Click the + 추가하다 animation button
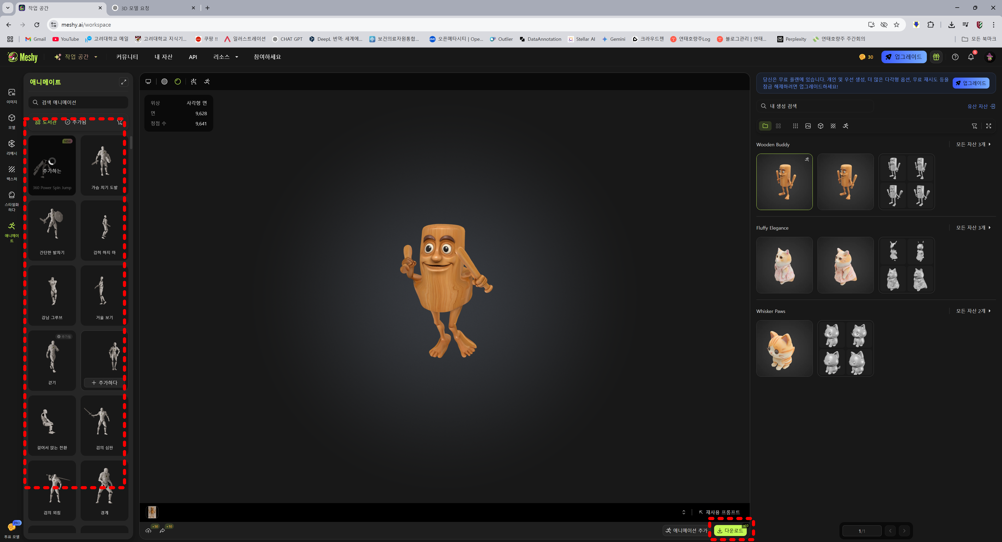This screenshot has height=542, width=1002. click(x=104, y=383)
